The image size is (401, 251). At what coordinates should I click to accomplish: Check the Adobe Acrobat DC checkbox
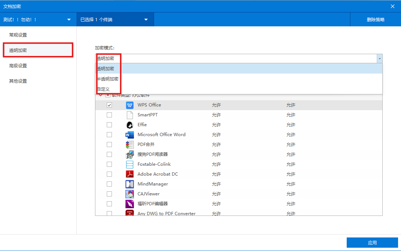click(x=109, y=174)
